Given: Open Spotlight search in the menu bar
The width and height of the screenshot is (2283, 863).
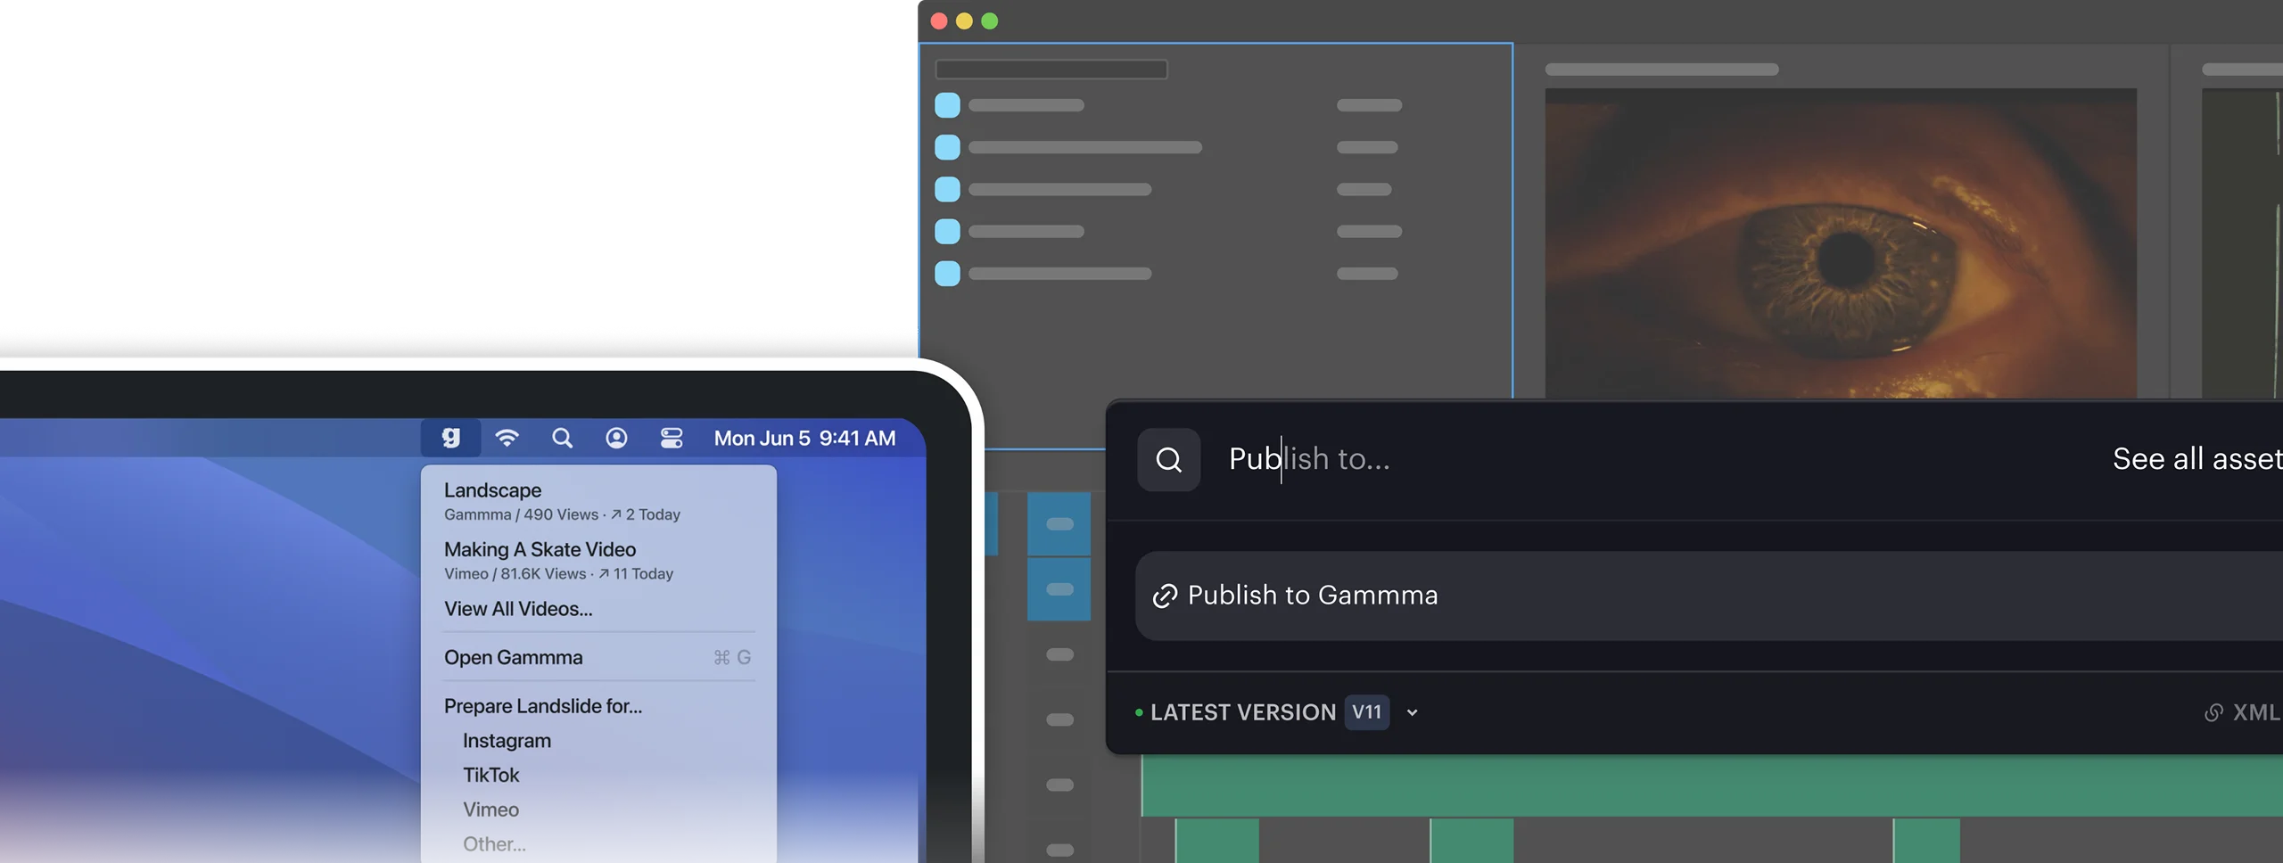Looking at the screenshot, I should pyautogui.click(x=562, y=438).
